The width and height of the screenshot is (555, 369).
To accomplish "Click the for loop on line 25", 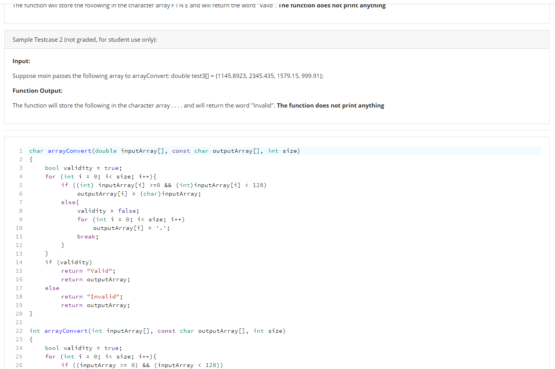I will [101, 357].
